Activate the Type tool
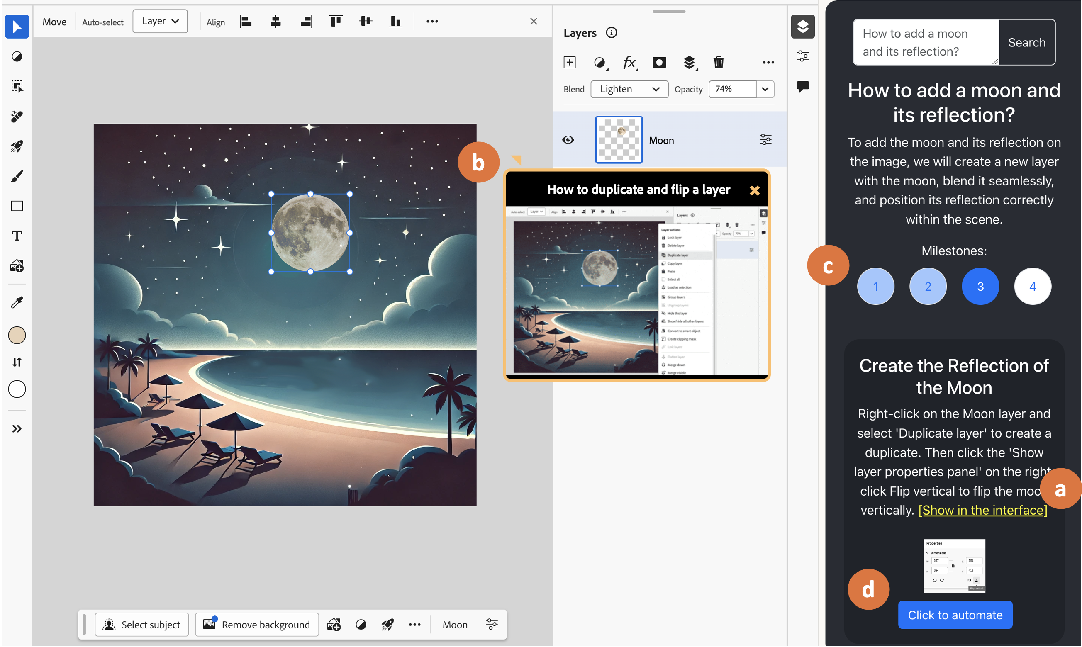The width and height of the screenshot is (1082, 647). (17, 236)
